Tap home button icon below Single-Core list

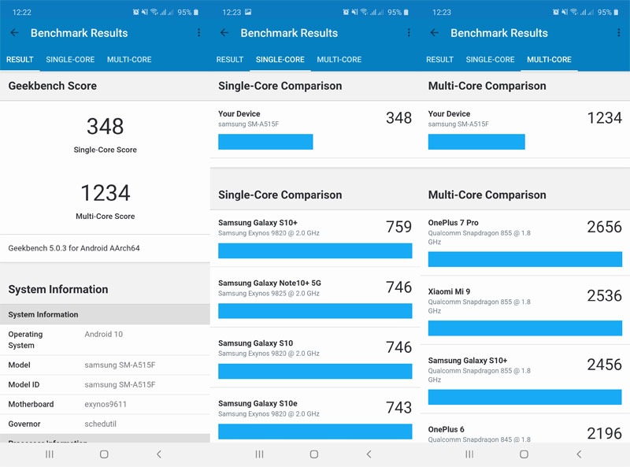click(314, 454)
